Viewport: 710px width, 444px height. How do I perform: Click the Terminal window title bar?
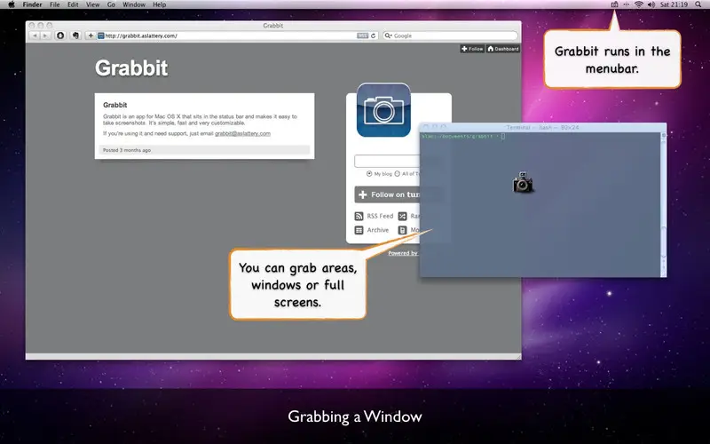(543, 127)
